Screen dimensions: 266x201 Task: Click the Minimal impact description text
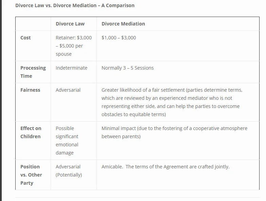174,132
